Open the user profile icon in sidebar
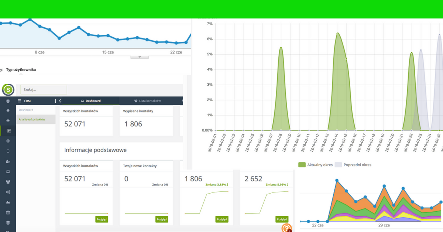443x232 pixels. [x=8, y=101]
